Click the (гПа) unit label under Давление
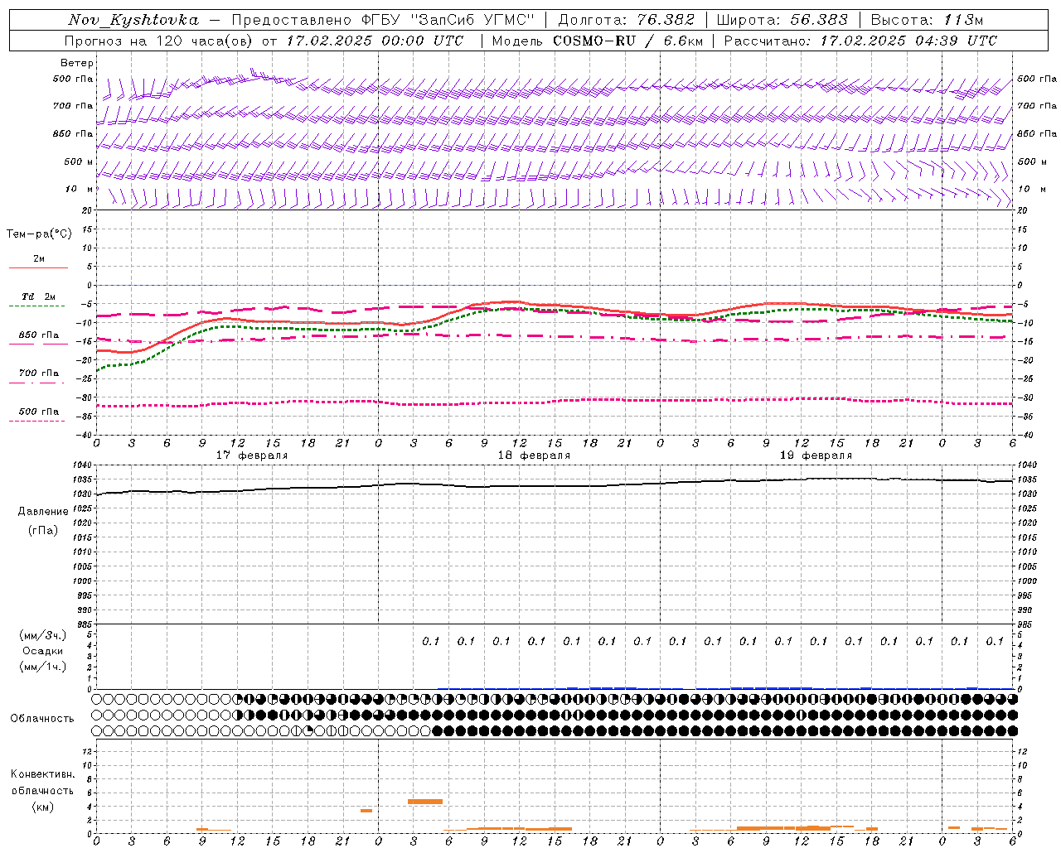The width and height of the screenshot is (1061, 848). (x=43, y=530)
